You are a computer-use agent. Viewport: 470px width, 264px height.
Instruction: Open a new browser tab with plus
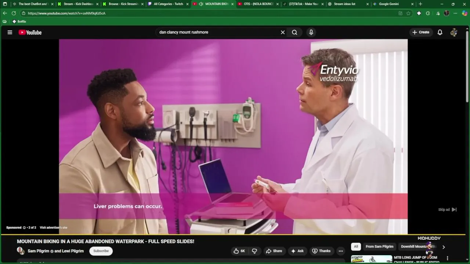pos(420,4)
